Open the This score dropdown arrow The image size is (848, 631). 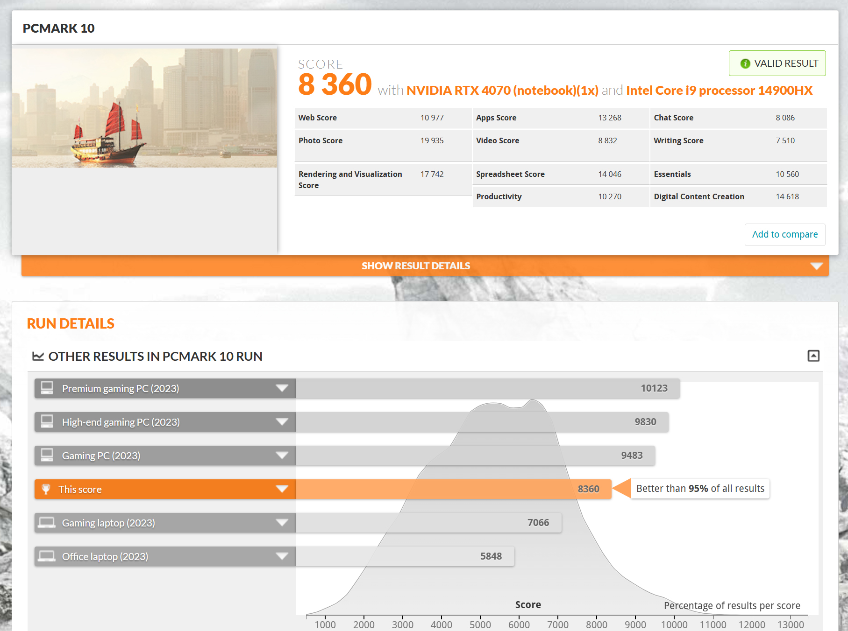point(282,489)
